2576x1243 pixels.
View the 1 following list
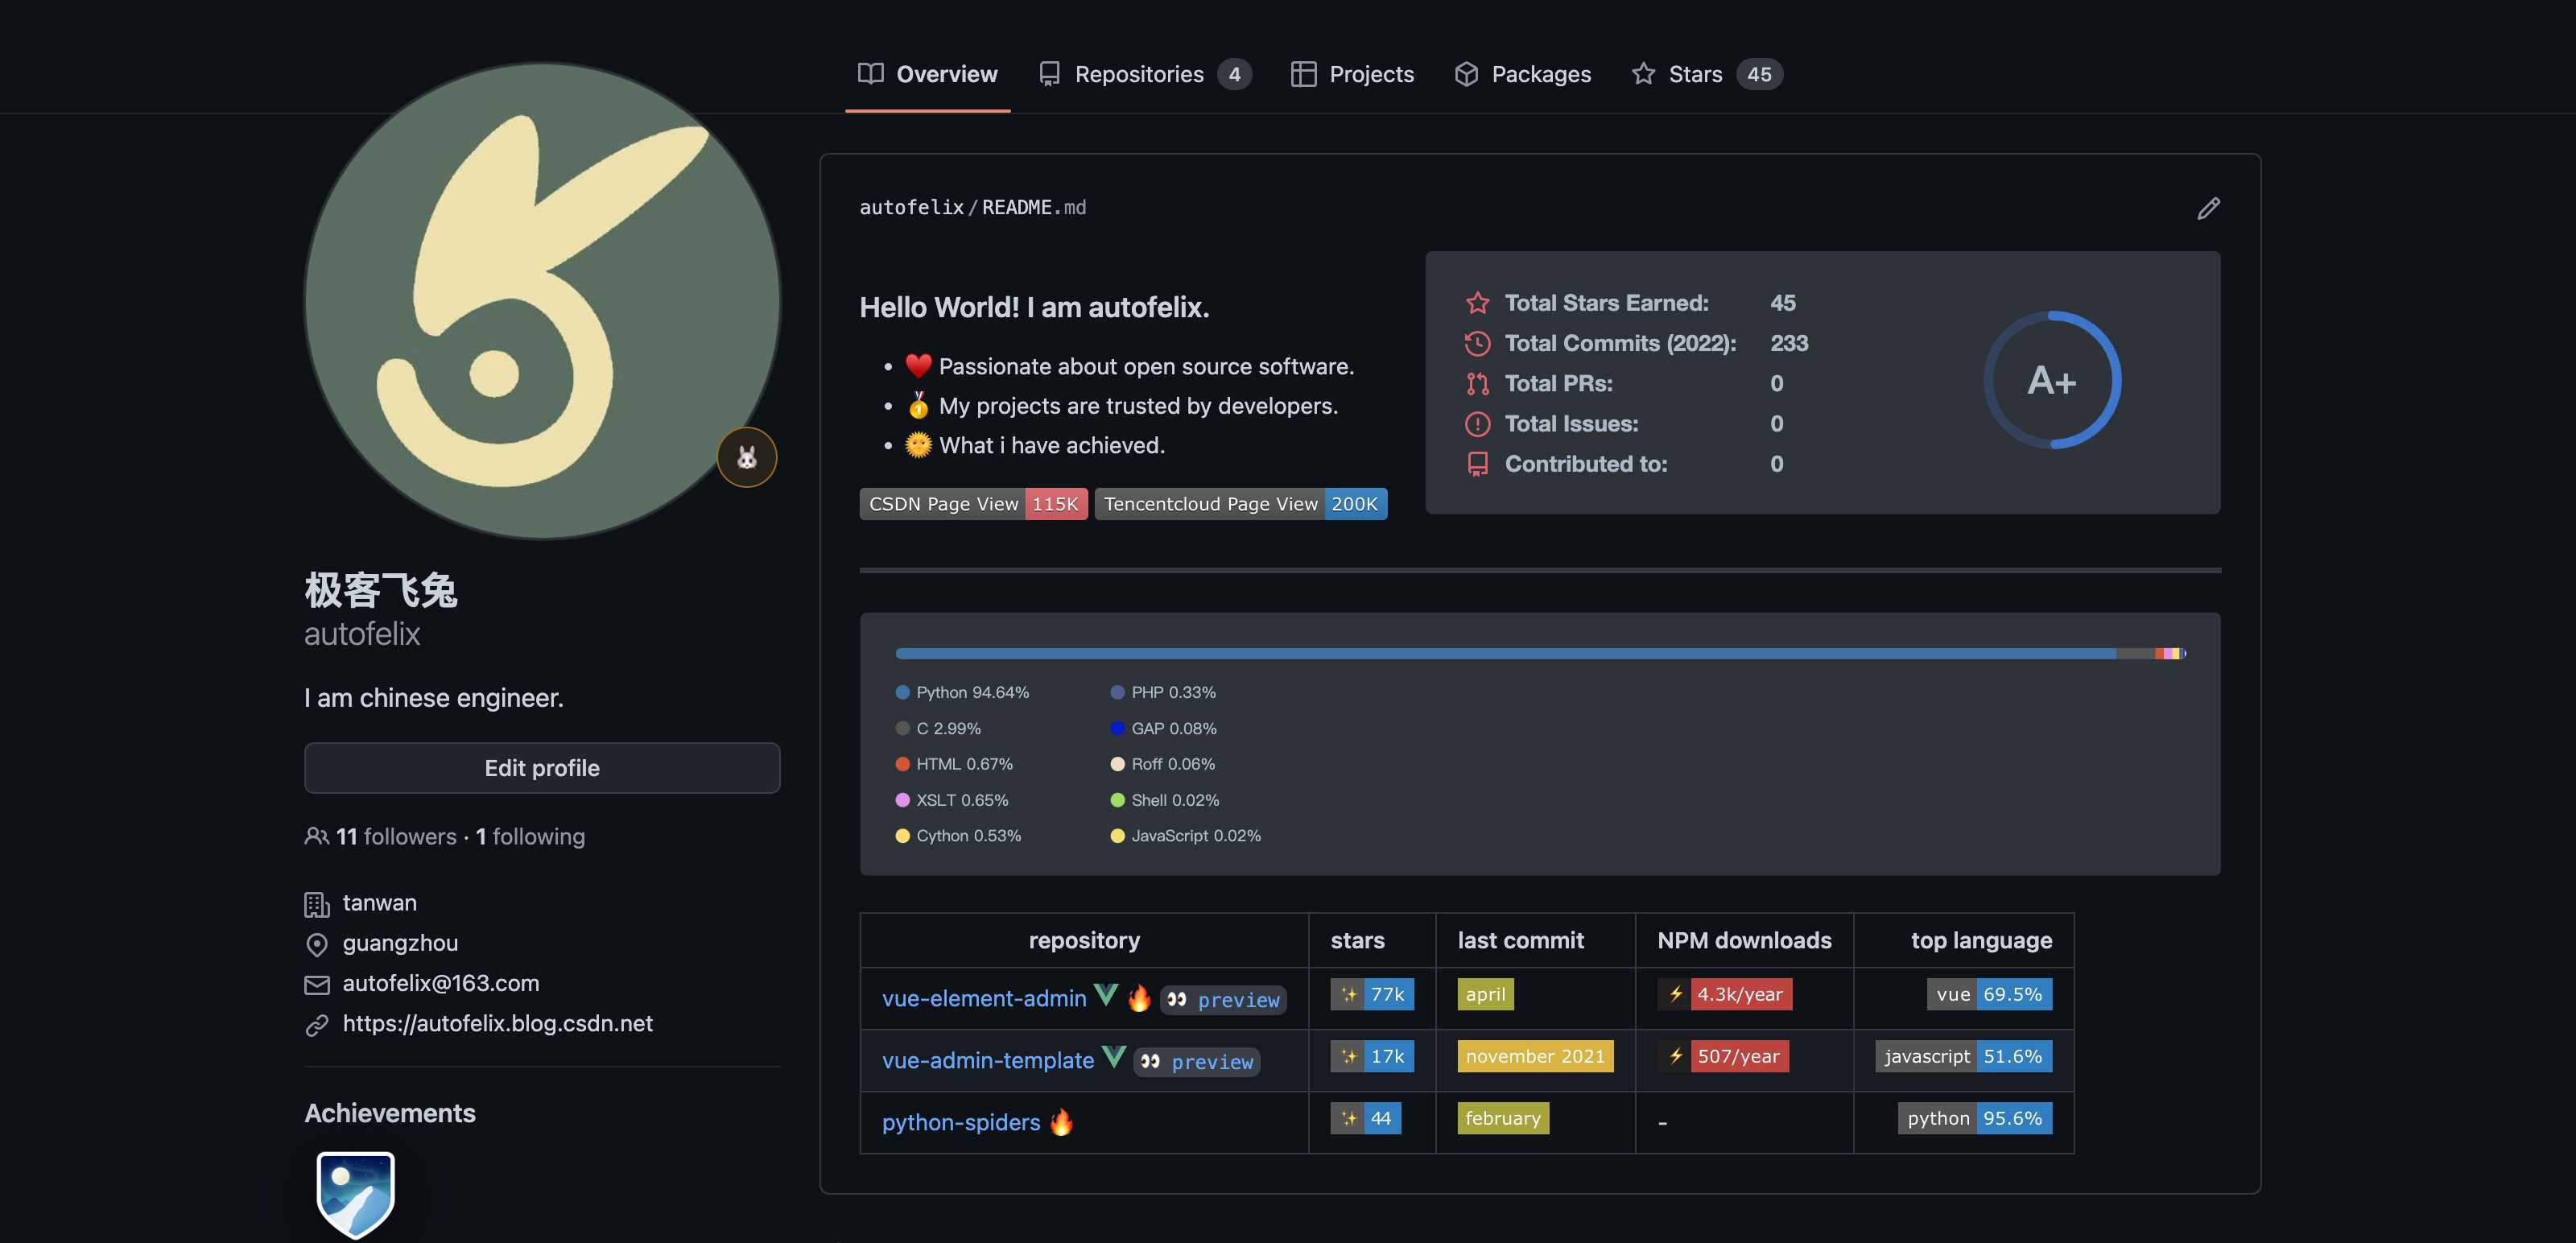[x=530, y=836]
